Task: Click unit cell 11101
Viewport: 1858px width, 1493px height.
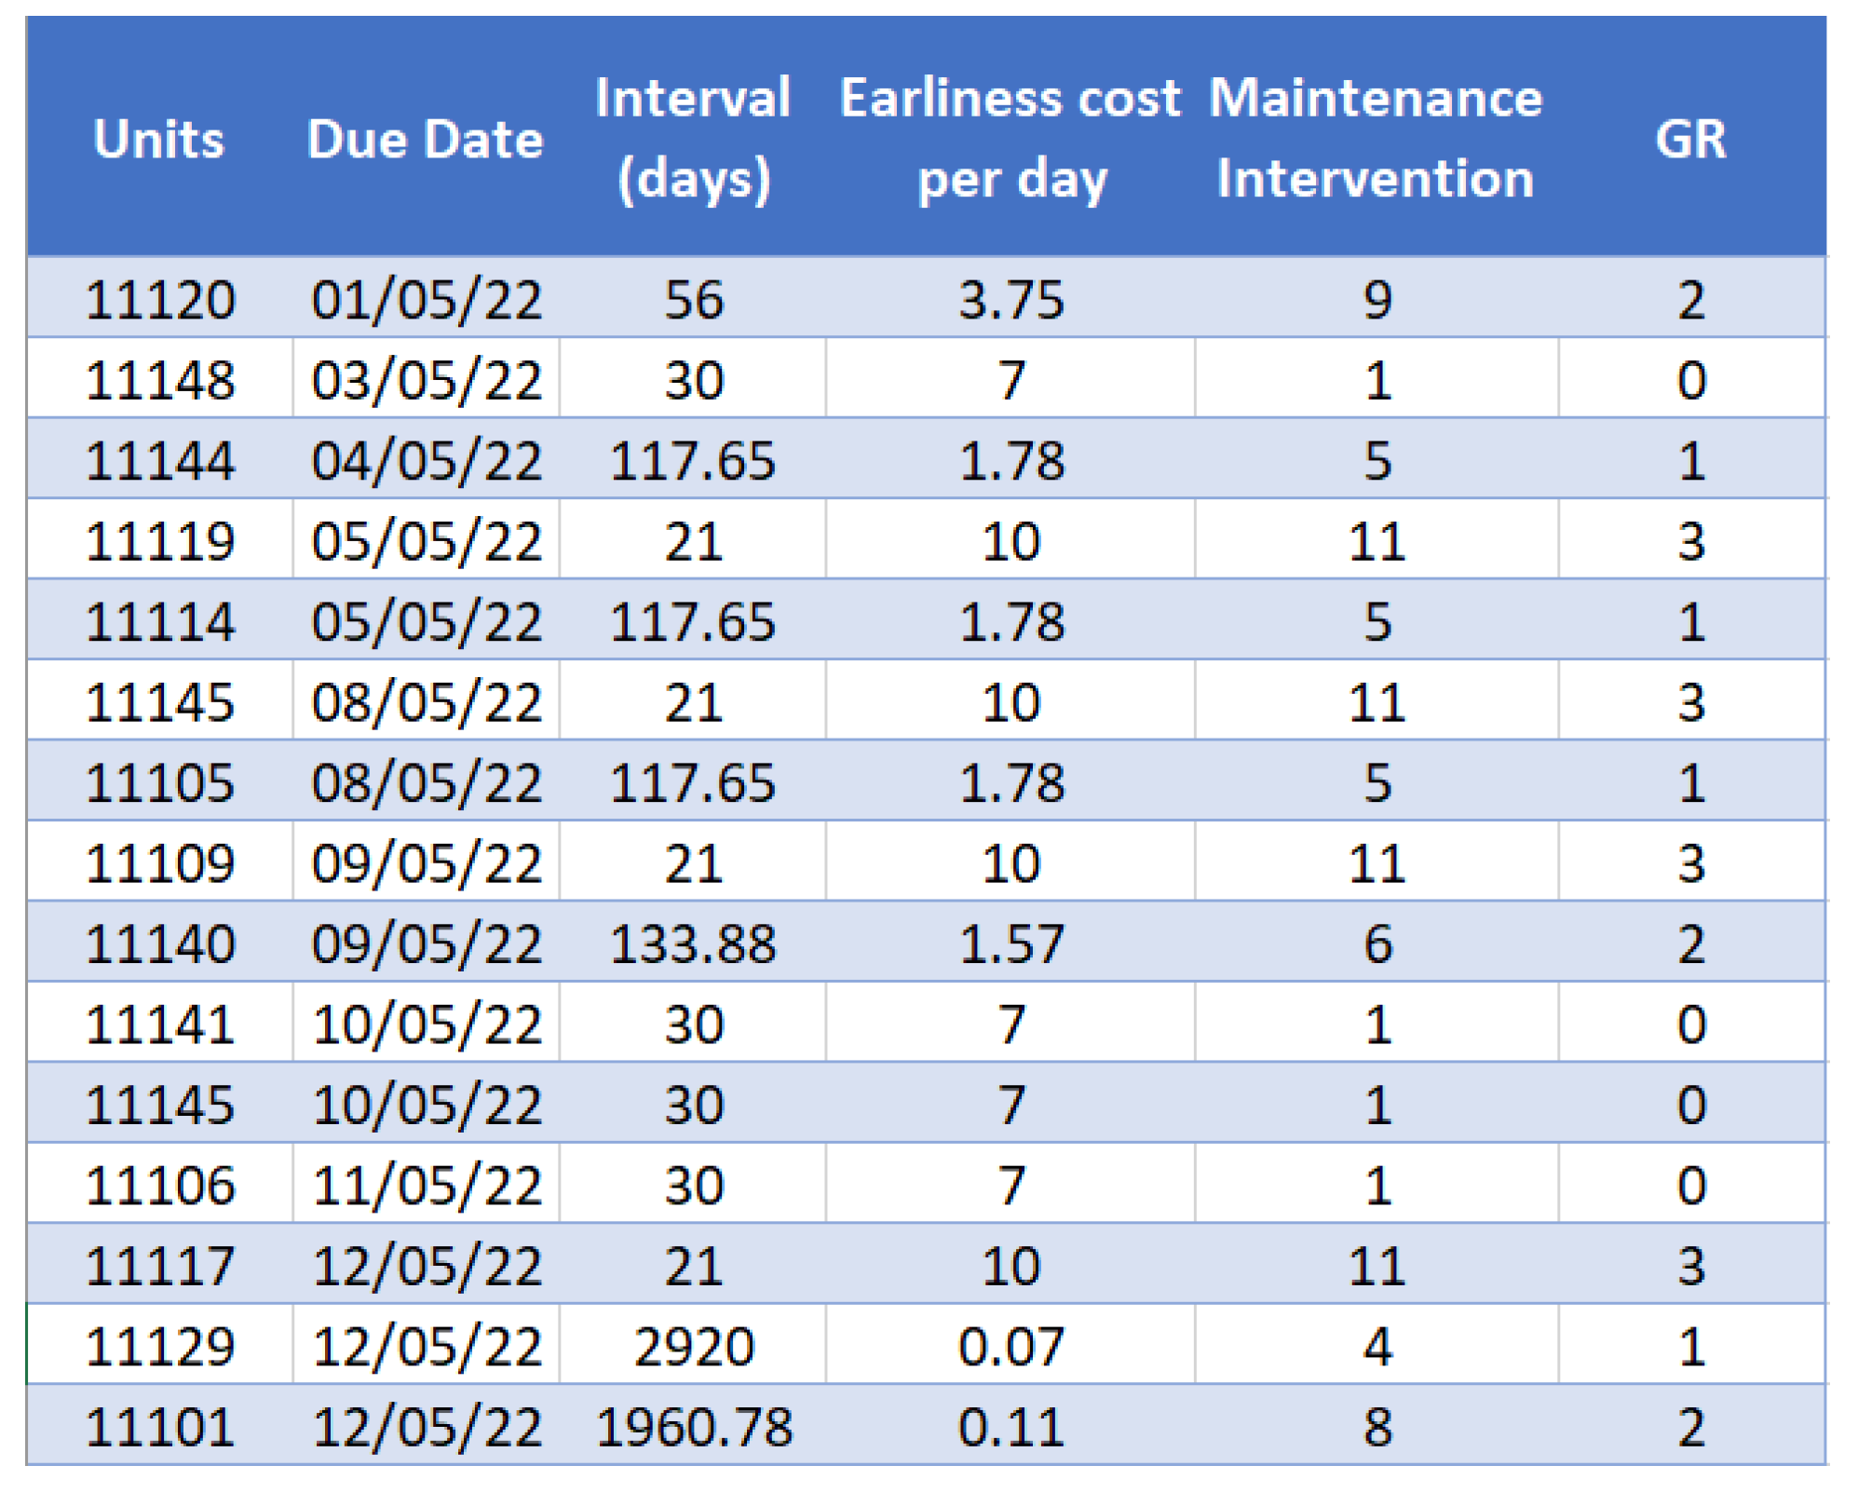Action: [160, 1426]
